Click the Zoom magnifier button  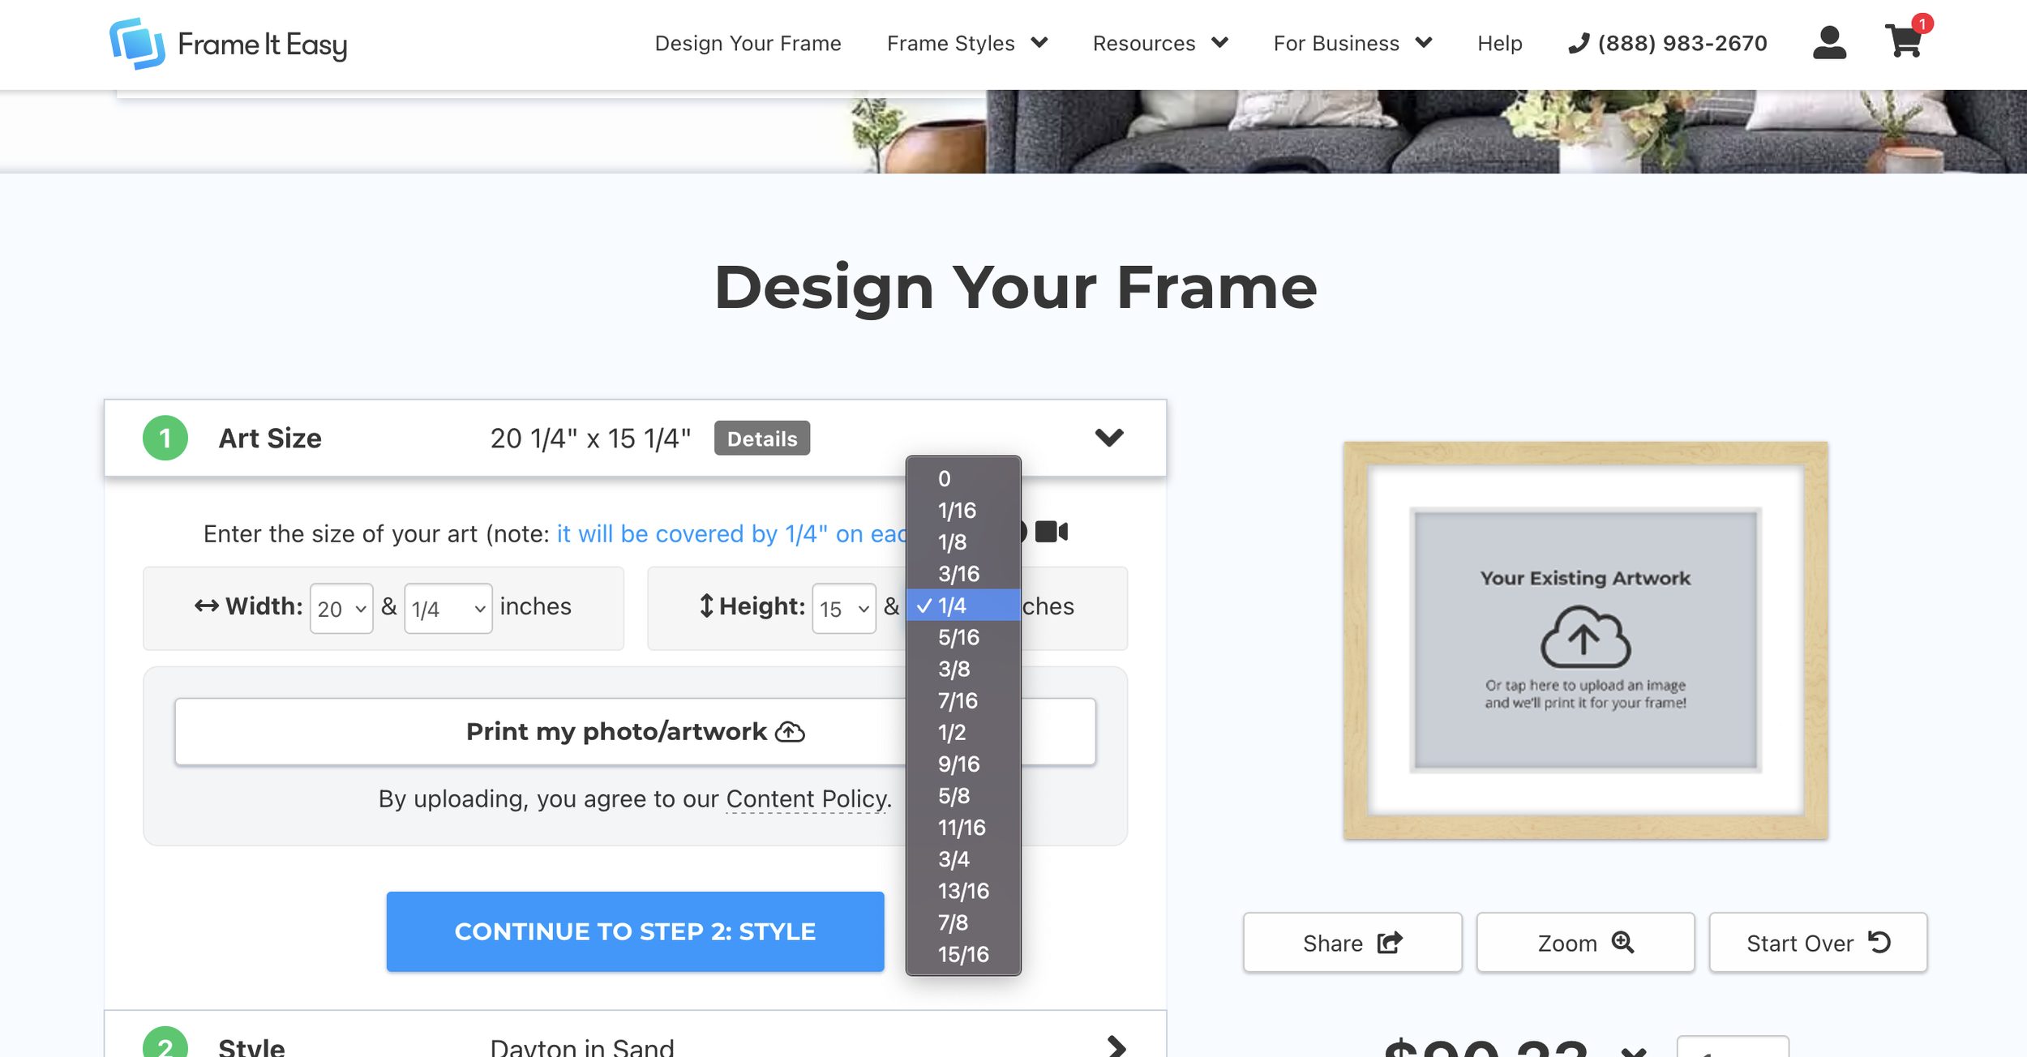tap(1585, 943)
